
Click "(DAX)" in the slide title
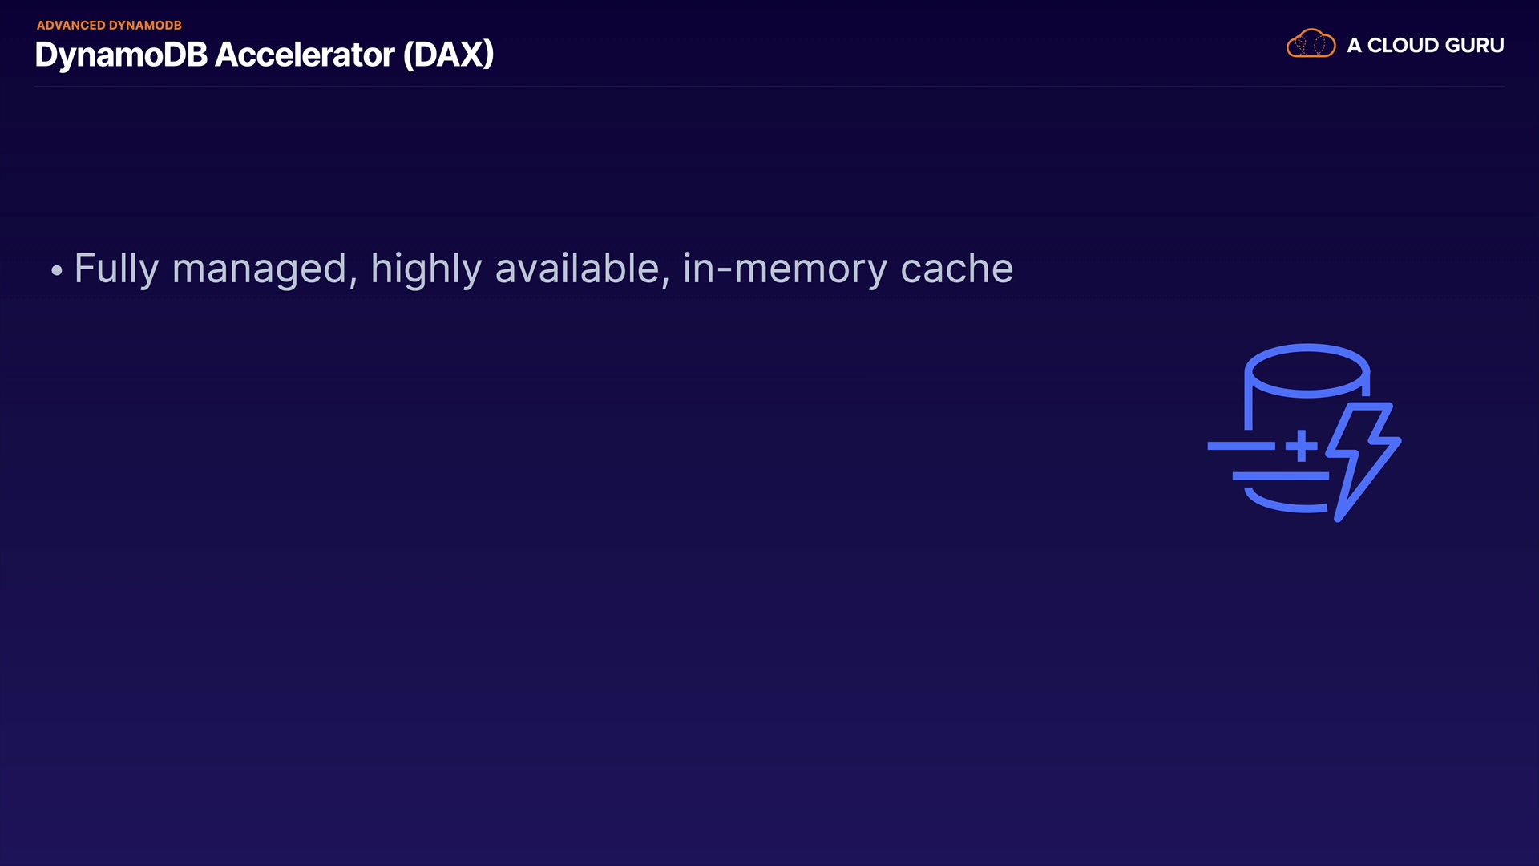[x=448, y=55]
